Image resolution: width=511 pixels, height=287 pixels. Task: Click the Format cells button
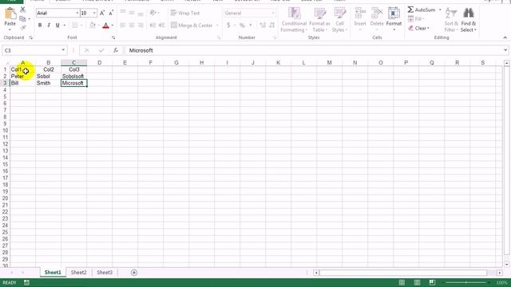[394, 19]
